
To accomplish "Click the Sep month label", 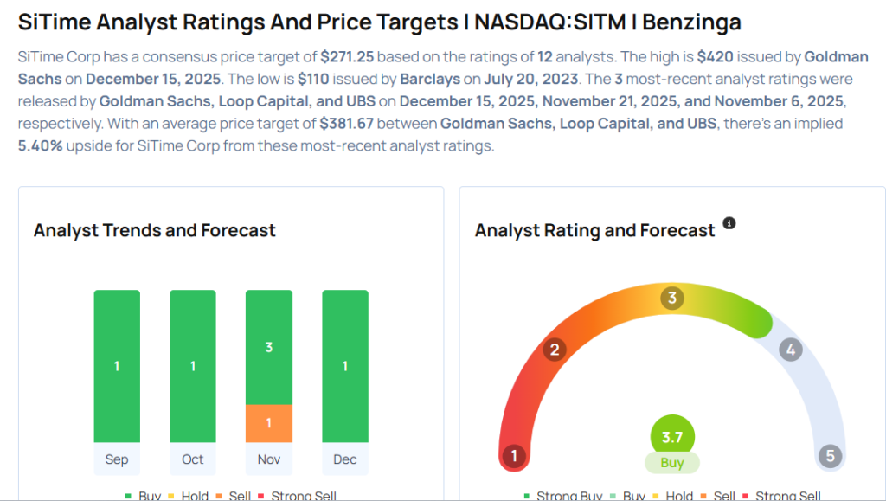I will point(117,459).
